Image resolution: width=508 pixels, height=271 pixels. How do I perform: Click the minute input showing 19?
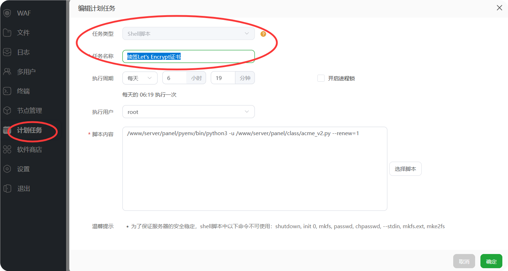click(x=223, y=78)
